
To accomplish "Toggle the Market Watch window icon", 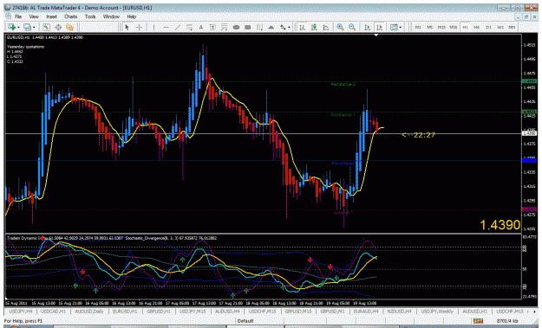I will [x=46, y=27].
